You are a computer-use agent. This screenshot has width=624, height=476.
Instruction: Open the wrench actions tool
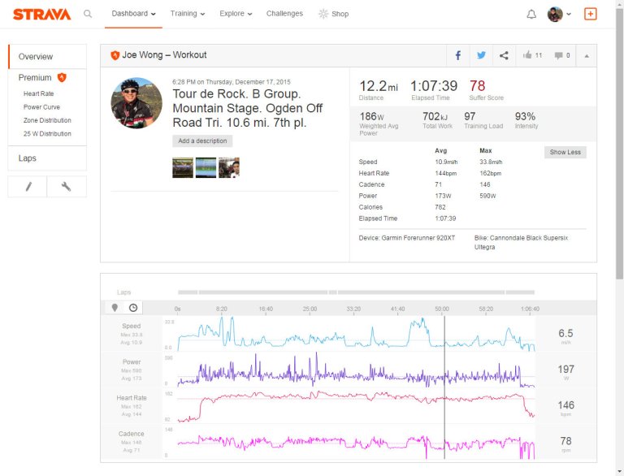67,187
